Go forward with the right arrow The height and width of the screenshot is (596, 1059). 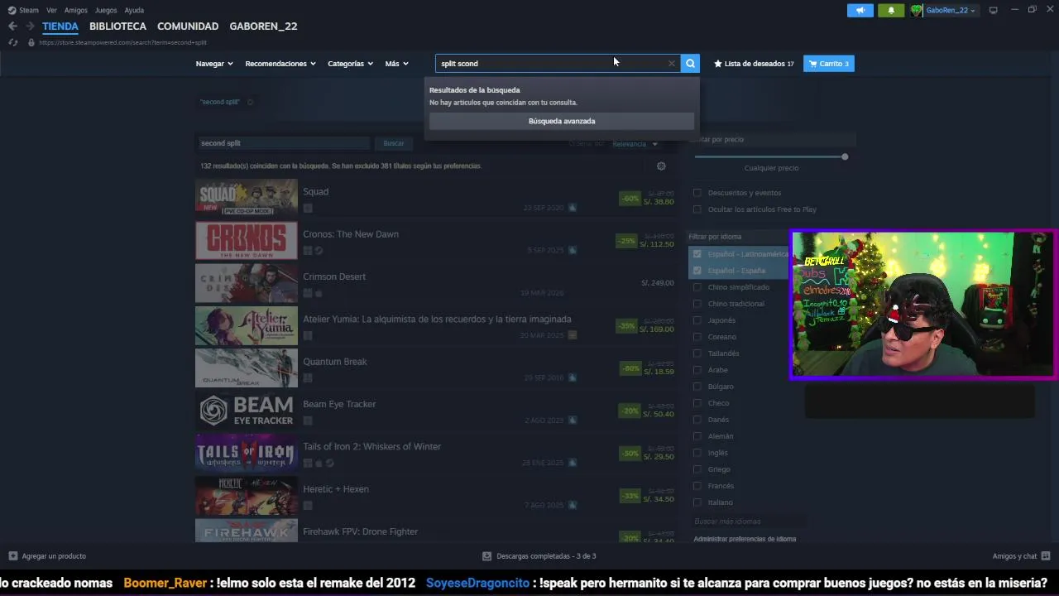pos(31,26)
